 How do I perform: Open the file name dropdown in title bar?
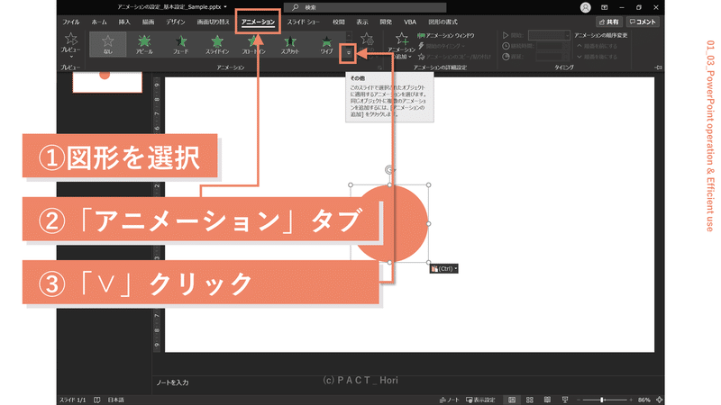pos(225,7)
